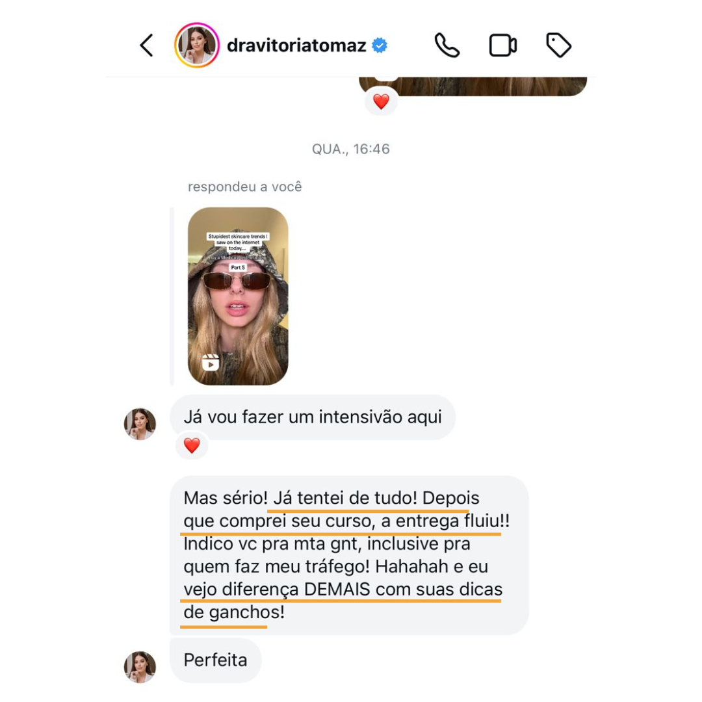Select the 'Perfeita' message bubble

click(x=215, y=660)
